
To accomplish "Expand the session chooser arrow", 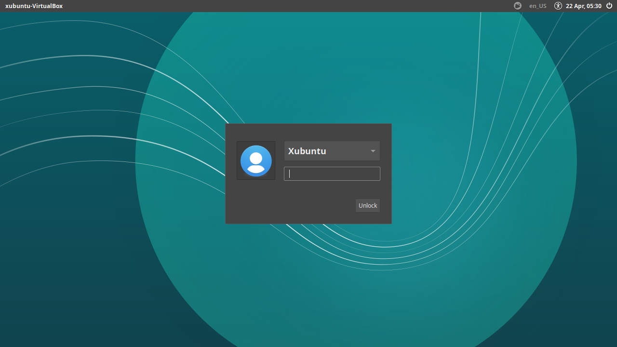I will [373, 151].
